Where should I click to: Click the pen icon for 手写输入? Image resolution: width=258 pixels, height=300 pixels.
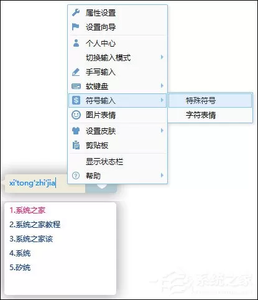tap(76, 72)
